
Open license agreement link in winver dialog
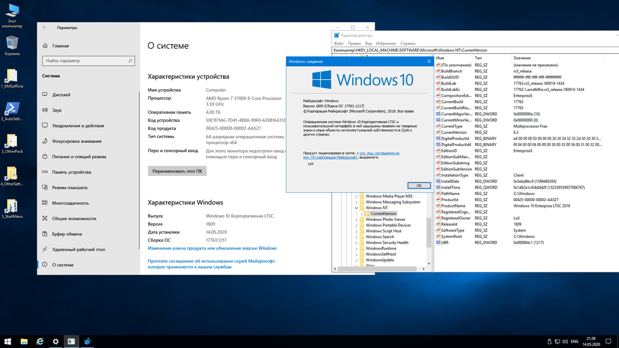pos(352,155)
